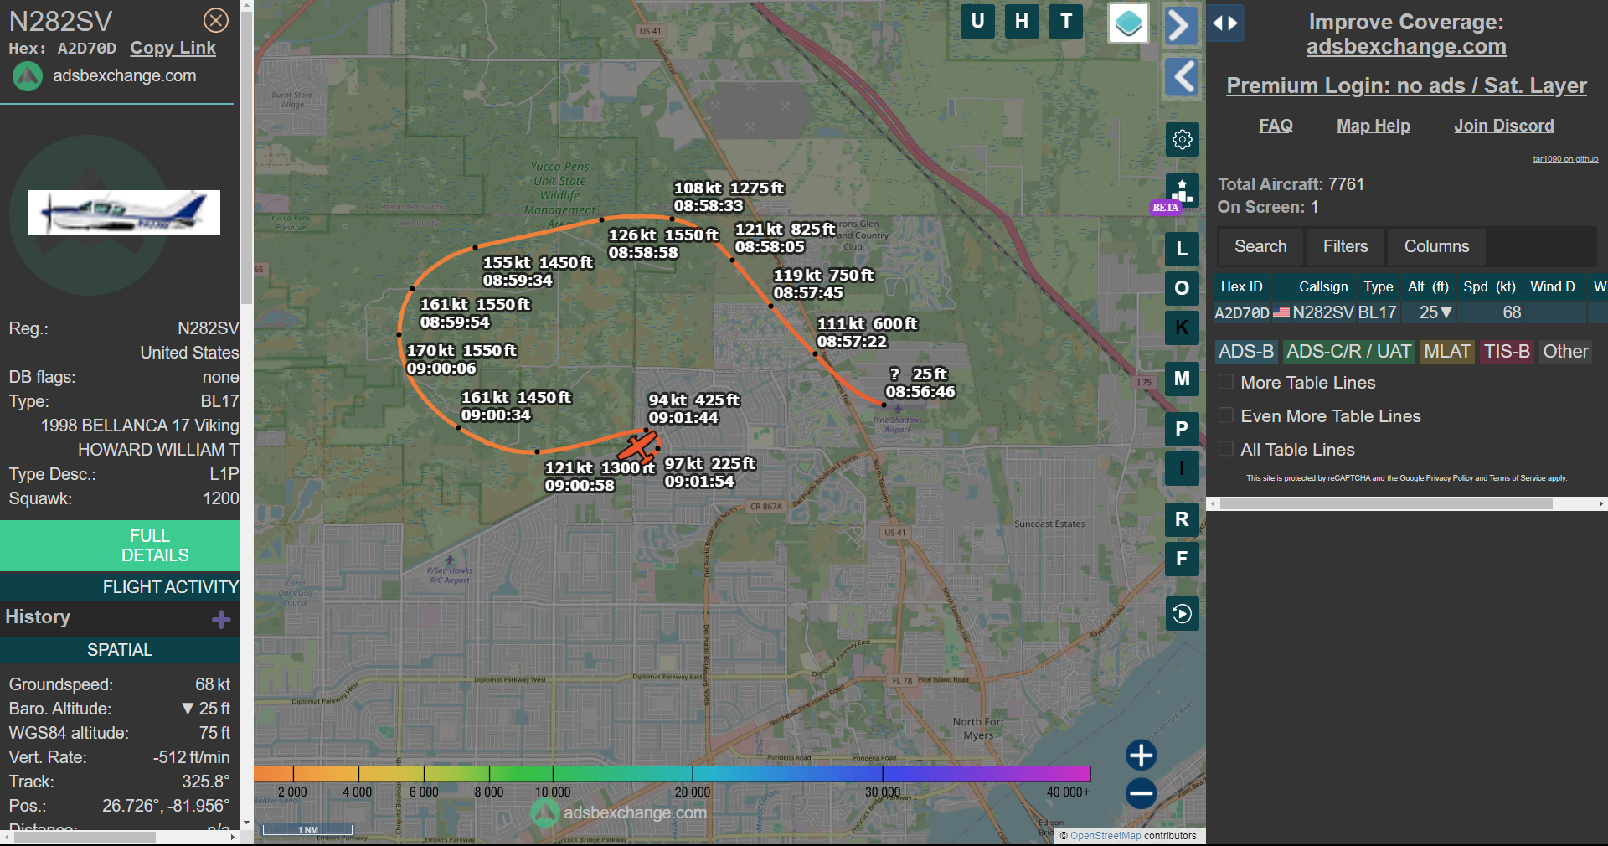Image resolution: width=1608 pixels, height=846 pixels.
Task: Toggle MLAT source filter
Action: coord(1447,352)
